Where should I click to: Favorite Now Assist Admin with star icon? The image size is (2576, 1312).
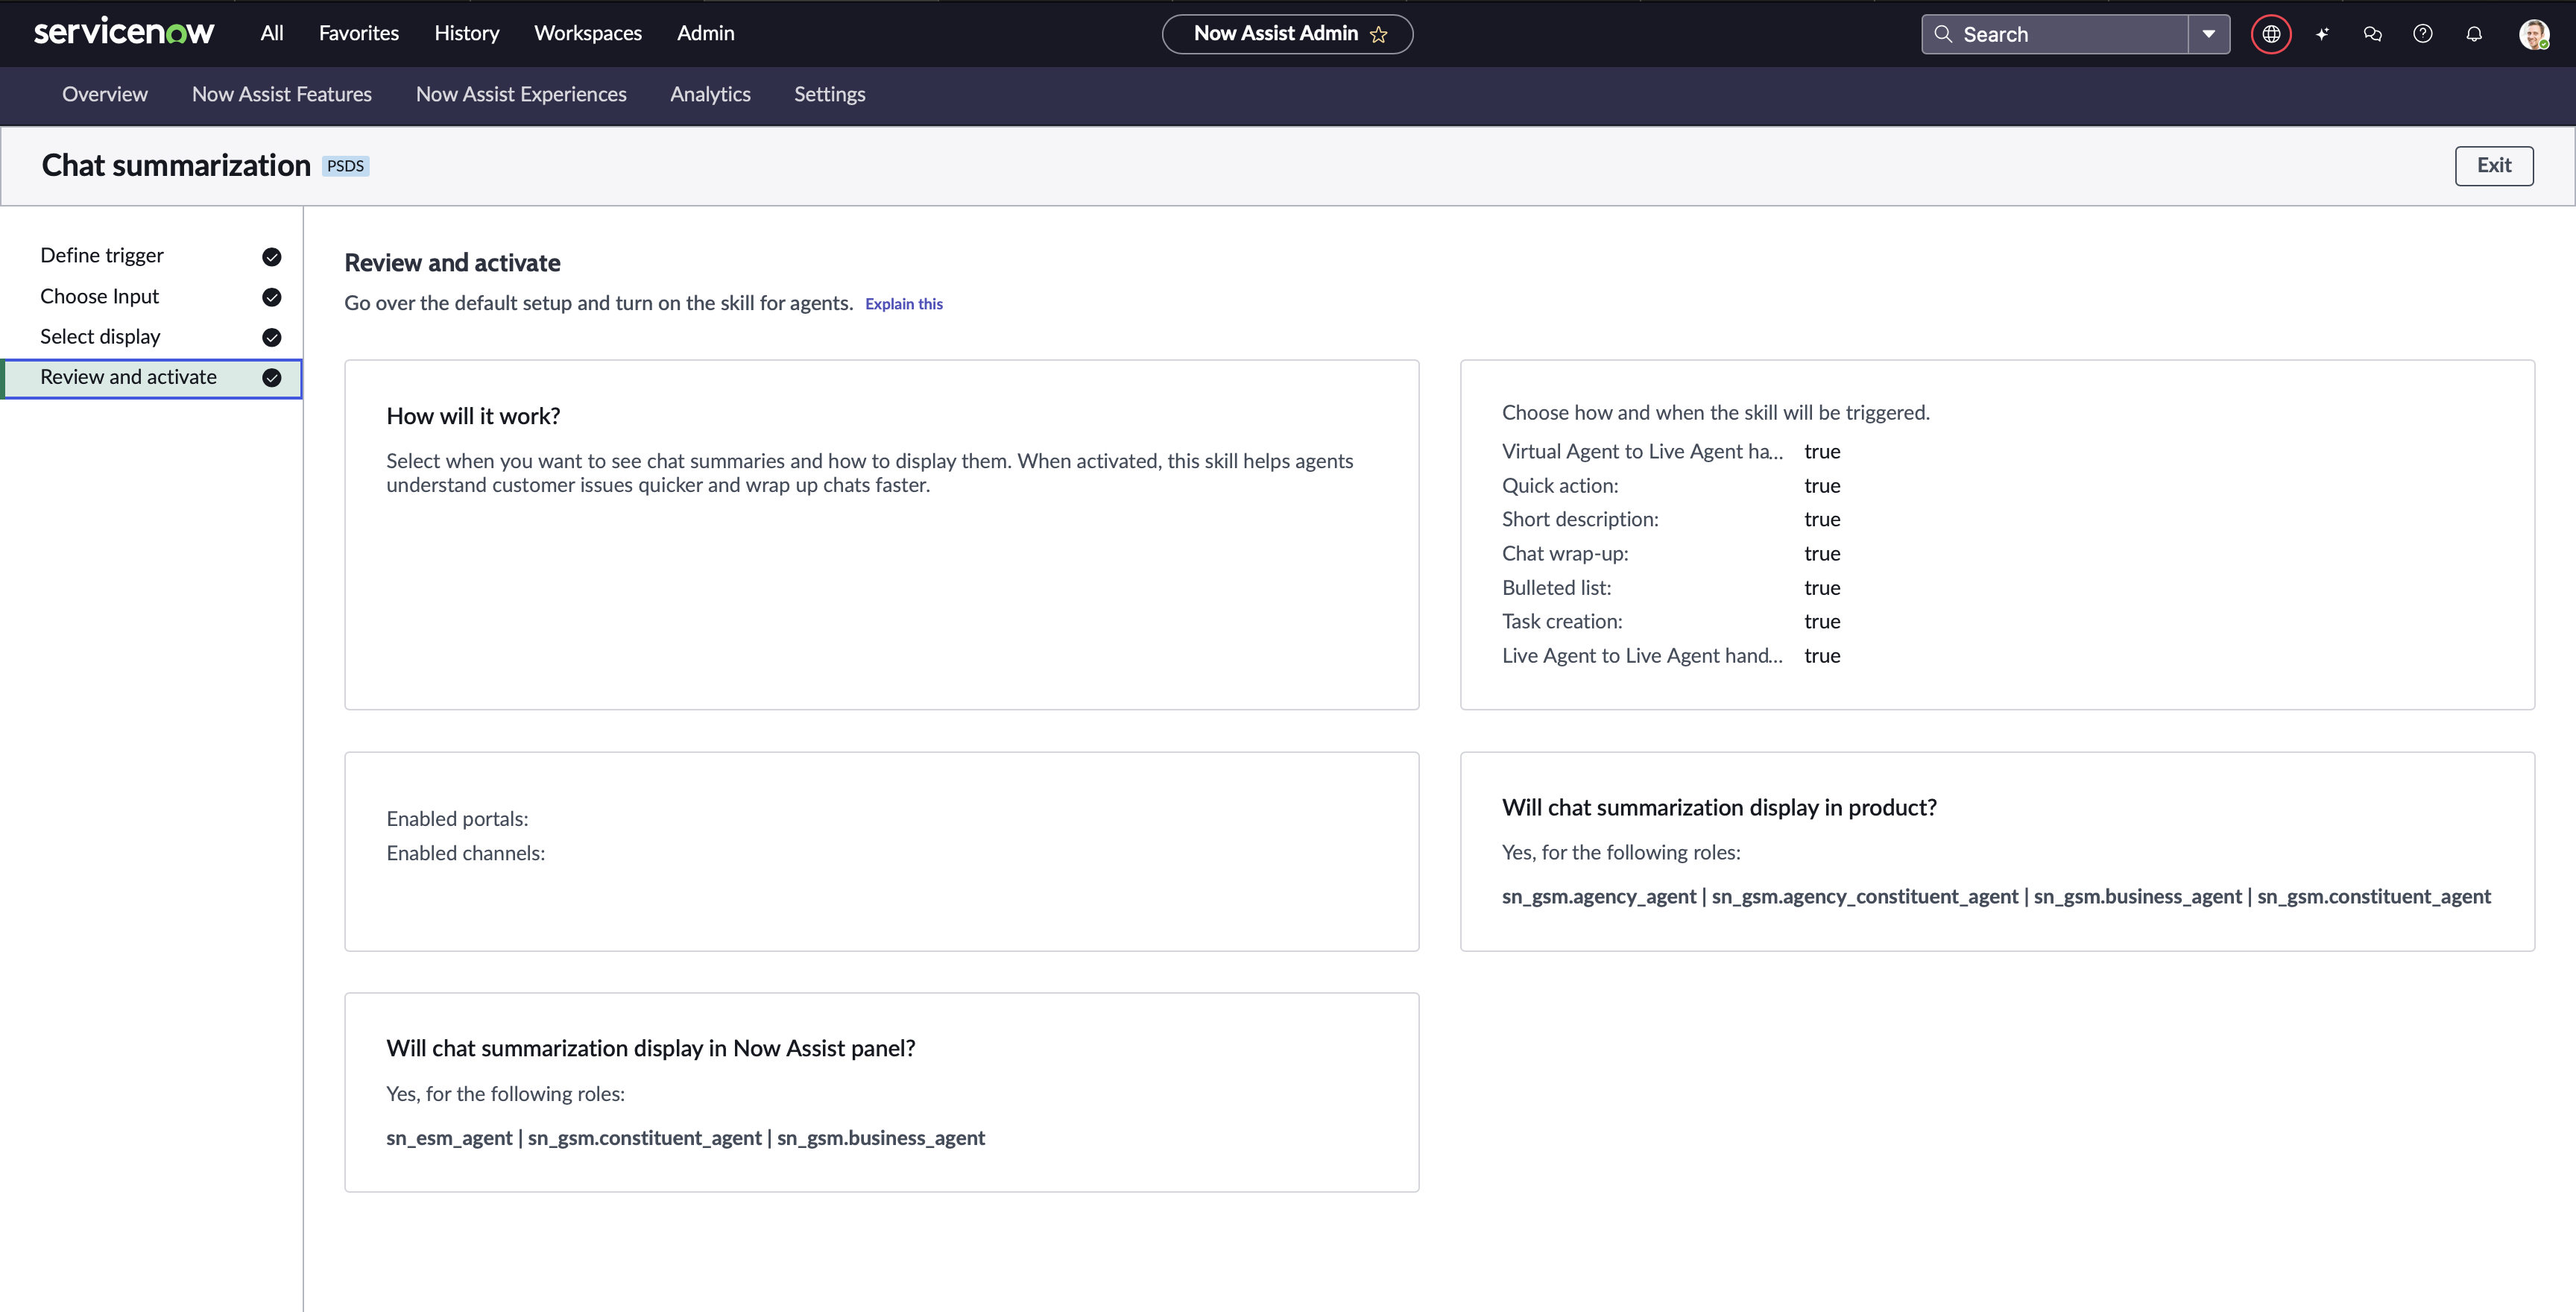pos(1379,34)
